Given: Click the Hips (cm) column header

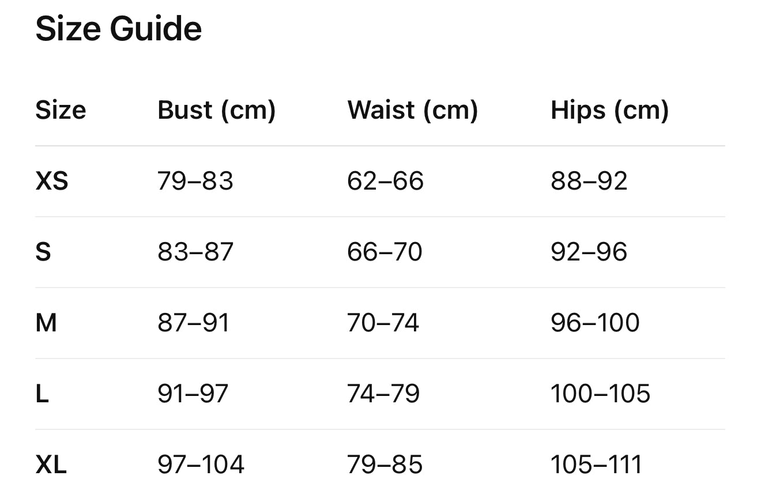Looking at the screenshot, I should [609, 110].
